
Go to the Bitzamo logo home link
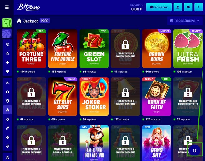pos(28,7)
